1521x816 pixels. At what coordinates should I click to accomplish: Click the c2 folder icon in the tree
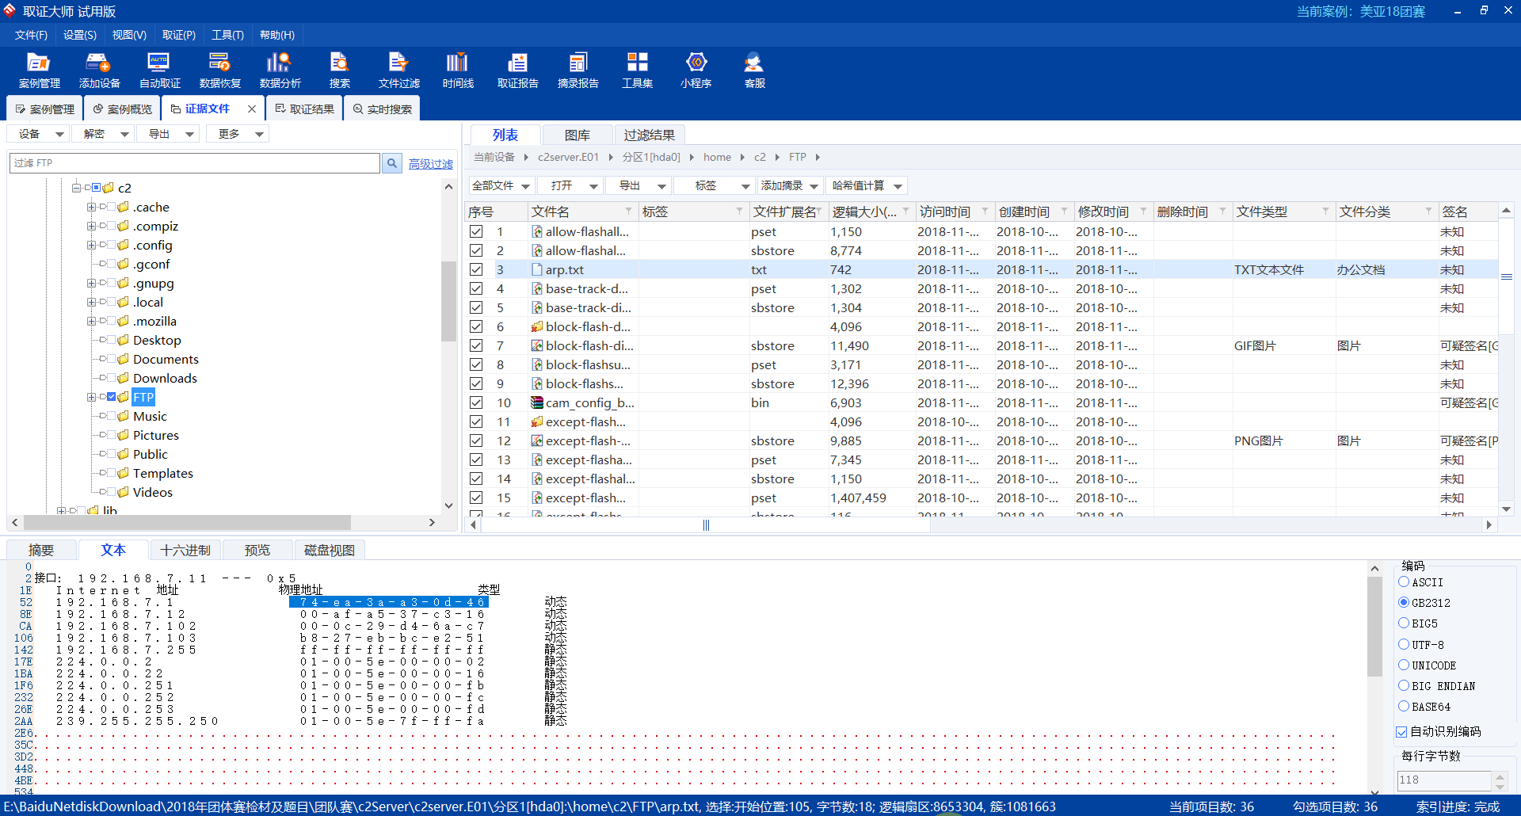click(109, 188)
